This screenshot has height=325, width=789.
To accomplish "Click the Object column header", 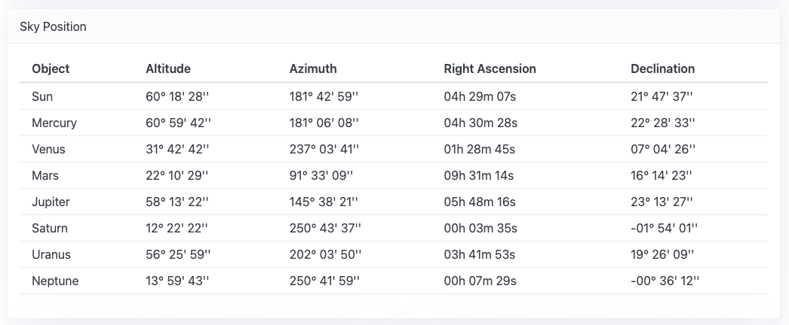I will click(51, 68).
